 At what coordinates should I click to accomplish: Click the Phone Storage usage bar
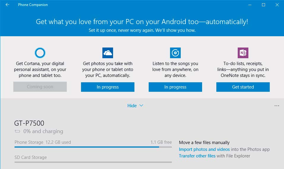tap(93, 147)
